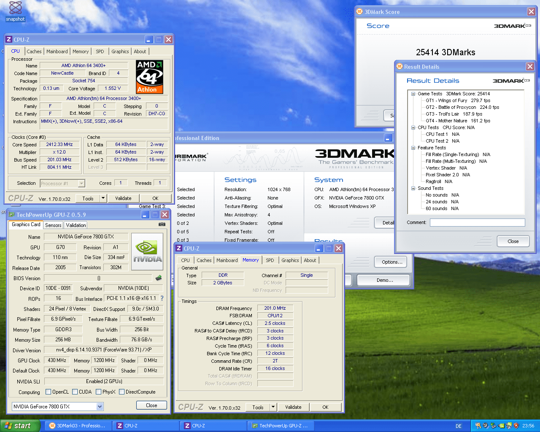Click OK in the top CPU-Z window
The height and width of the screenshot is (432, 540).
tap(155, 198)
